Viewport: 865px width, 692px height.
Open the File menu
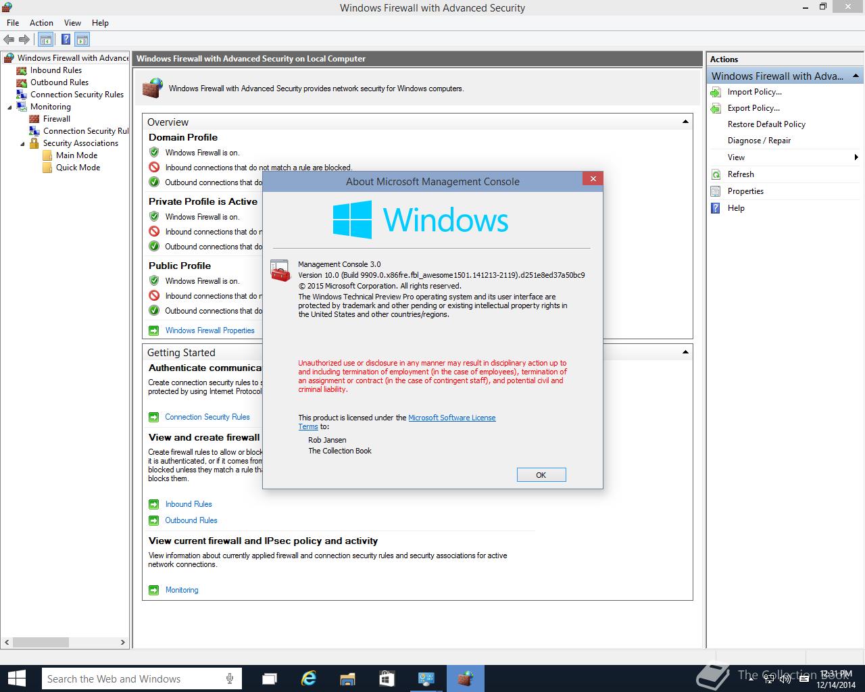pyautogui.click(x=13, y=23)
